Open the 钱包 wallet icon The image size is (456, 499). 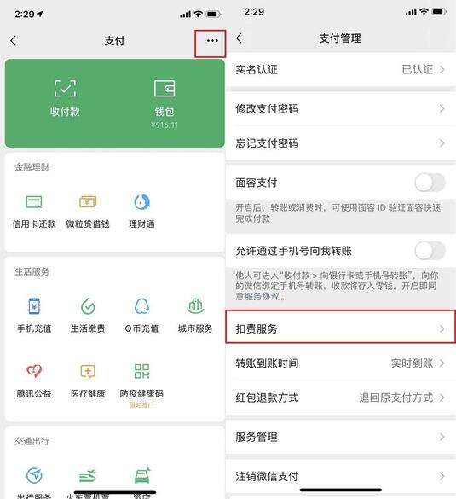[x=165, y=89]
